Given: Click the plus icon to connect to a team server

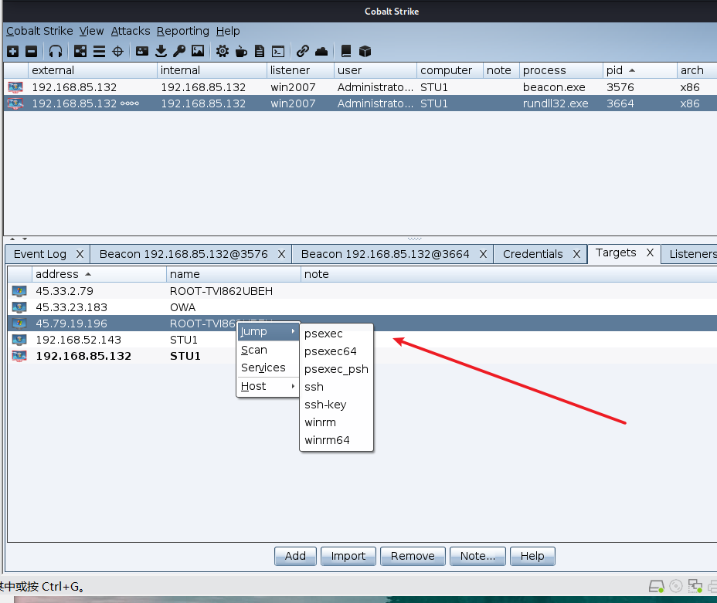Looking at the screenshot, I should 13,51.
